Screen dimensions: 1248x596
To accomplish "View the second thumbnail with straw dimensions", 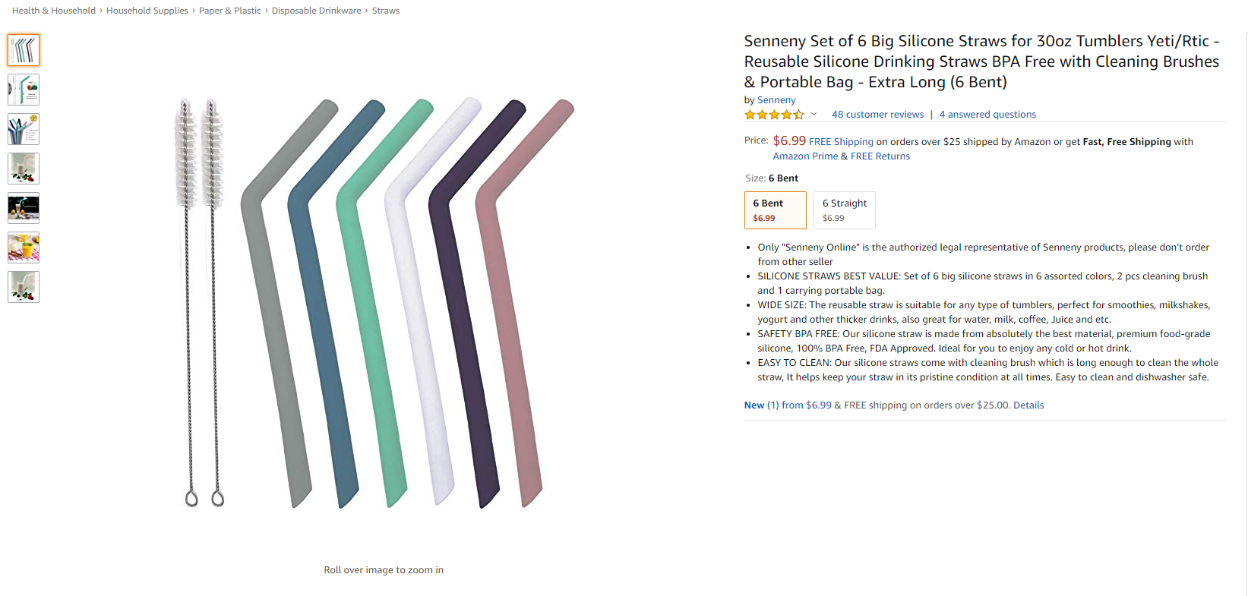I will 24,90.
